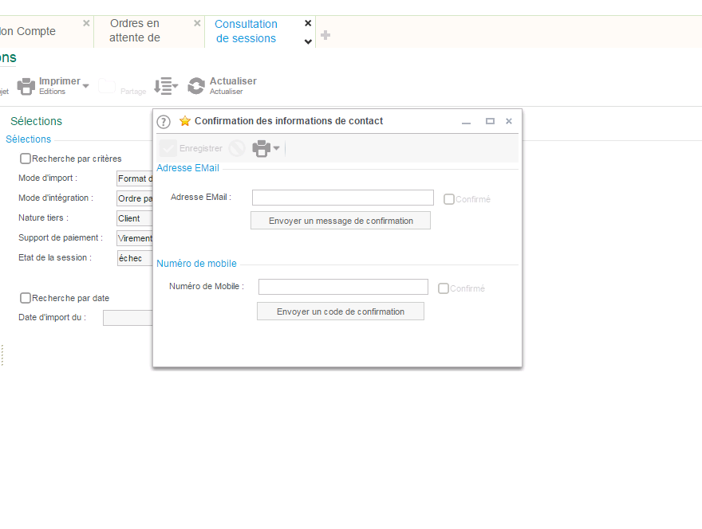Close the Mon Compte tab
This screenshot has width=702, height=529.
click(86, 23)
